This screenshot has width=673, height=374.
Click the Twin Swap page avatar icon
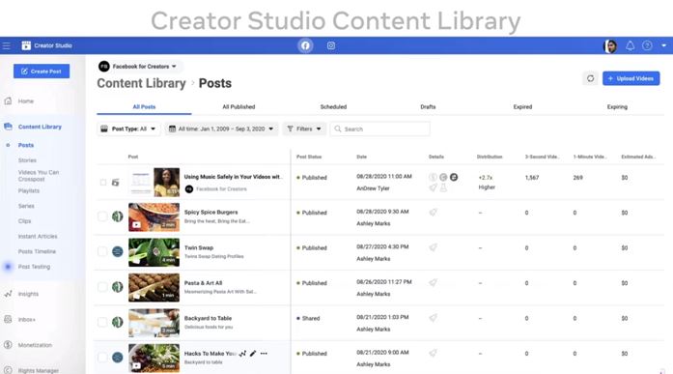pyautogui.click(x=117, y=251)
